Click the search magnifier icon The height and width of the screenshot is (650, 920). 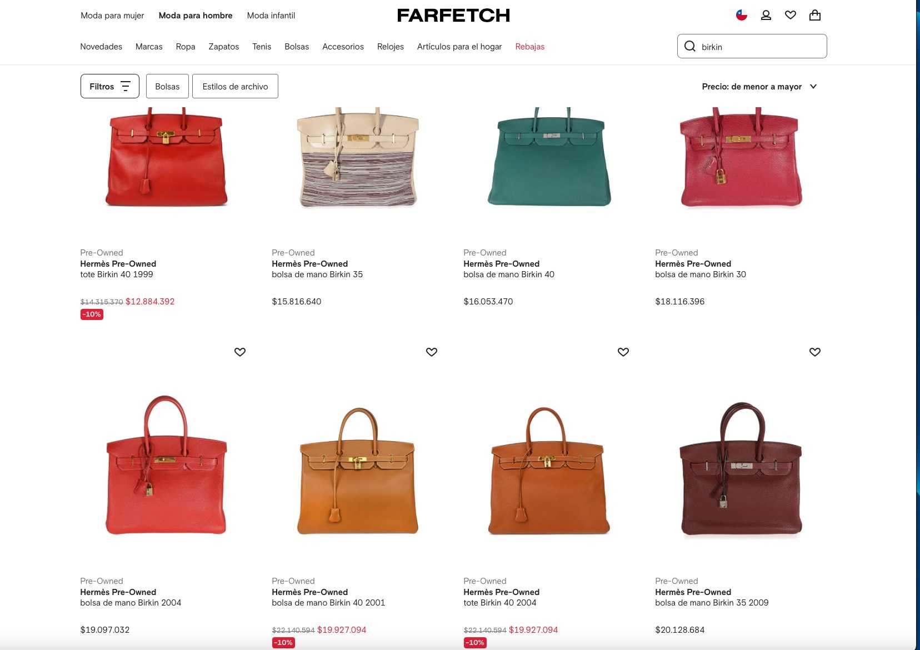point(690,46)
